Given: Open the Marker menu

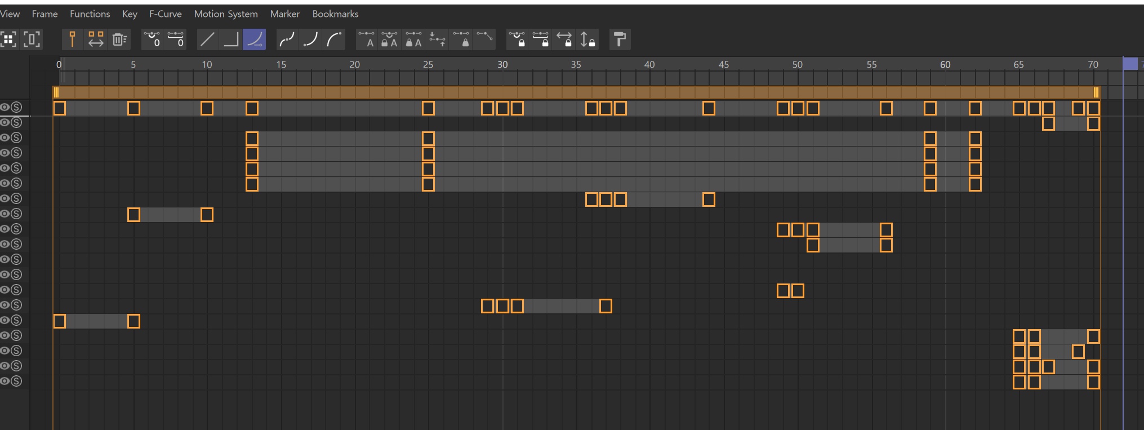Looking at the screenshot, I should 285,14.
